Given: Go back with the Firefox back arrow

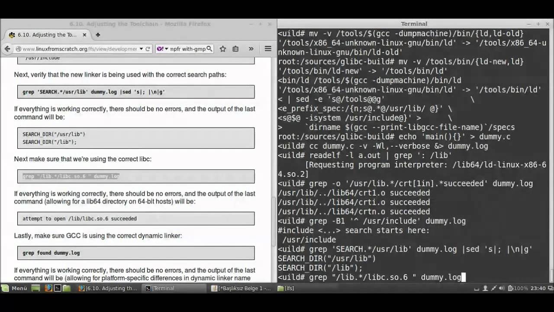Looking at the screenshot, I should (7, 49).
